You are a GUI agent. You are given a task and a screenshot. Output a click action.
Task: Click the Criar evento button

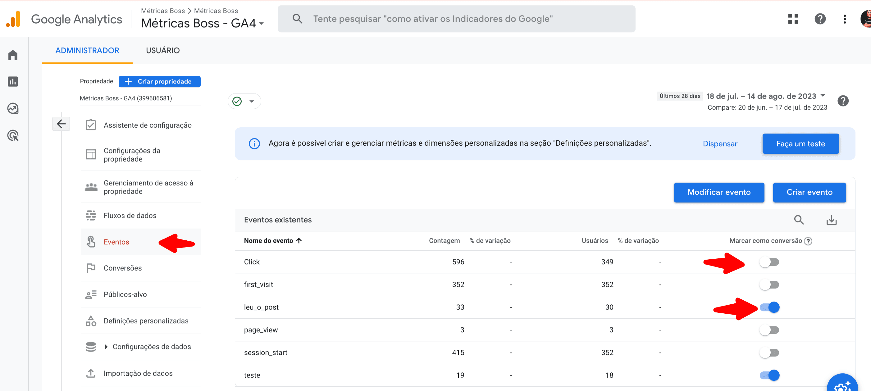pos(809,192)
